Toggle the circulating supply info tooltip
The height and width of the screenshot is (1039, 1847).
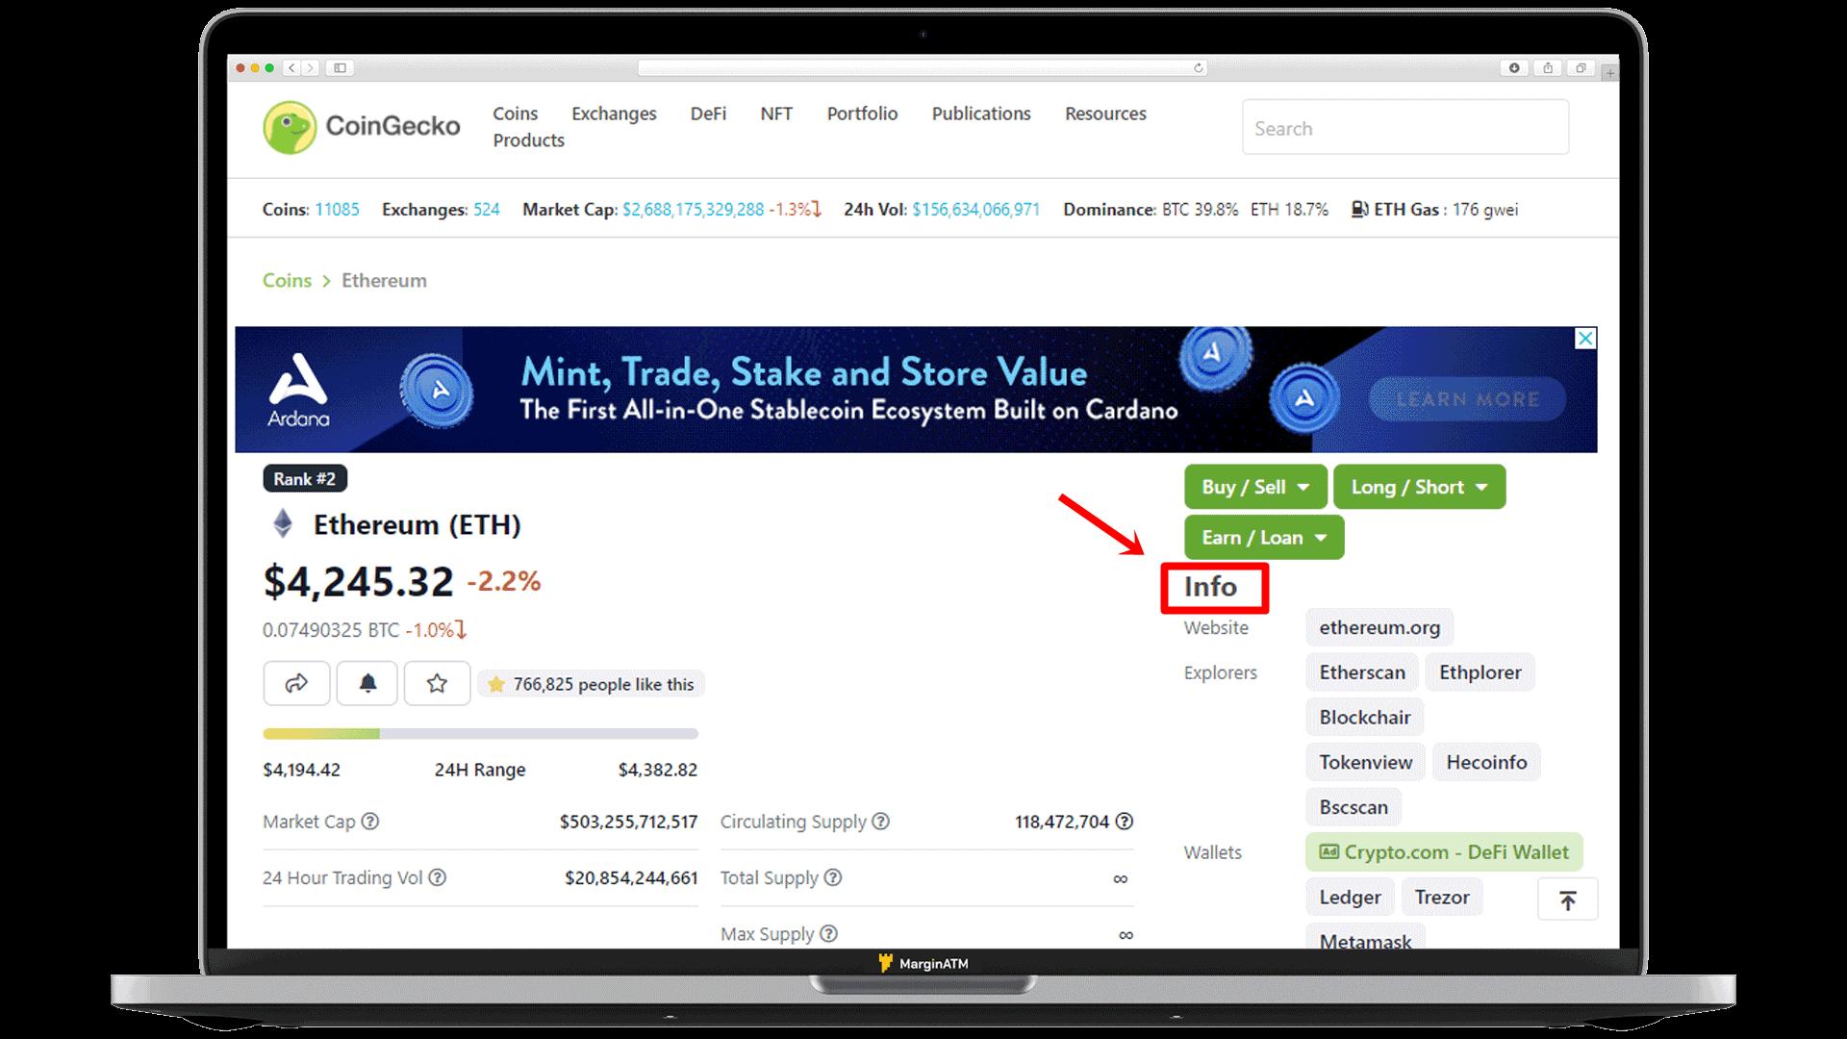(x=884, y=821)
